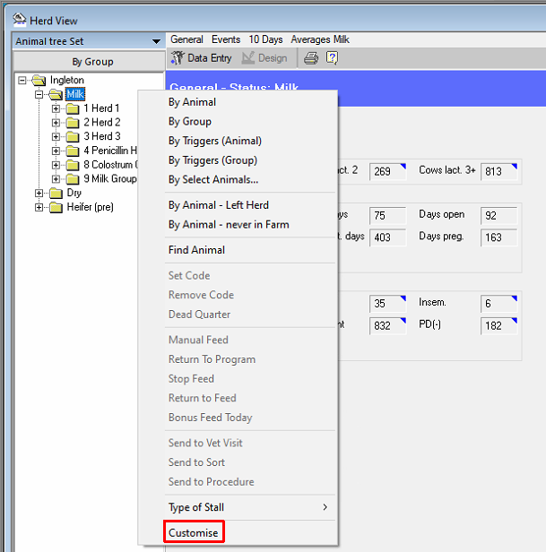Open the Averages Milk menu
The image size is (546, 552).
pyautogui.click(x=319, y=39)
